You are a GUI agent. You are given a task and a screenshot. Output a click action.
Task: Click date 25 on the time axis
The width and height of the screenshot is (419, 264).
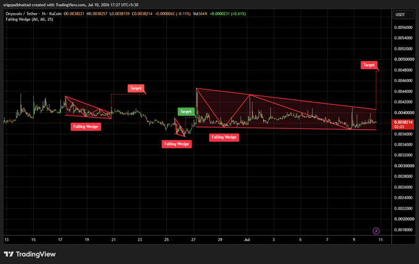tap(166, 240)
